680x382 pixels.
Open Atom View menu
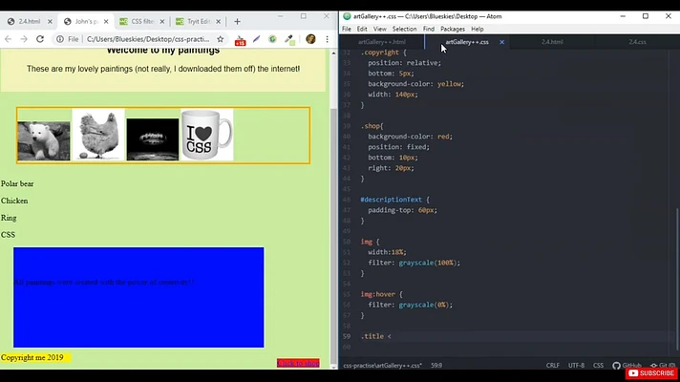[380, 29]
